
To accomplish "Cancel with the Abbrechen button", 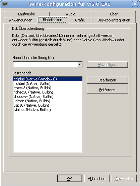I will (x=97, y=178).
